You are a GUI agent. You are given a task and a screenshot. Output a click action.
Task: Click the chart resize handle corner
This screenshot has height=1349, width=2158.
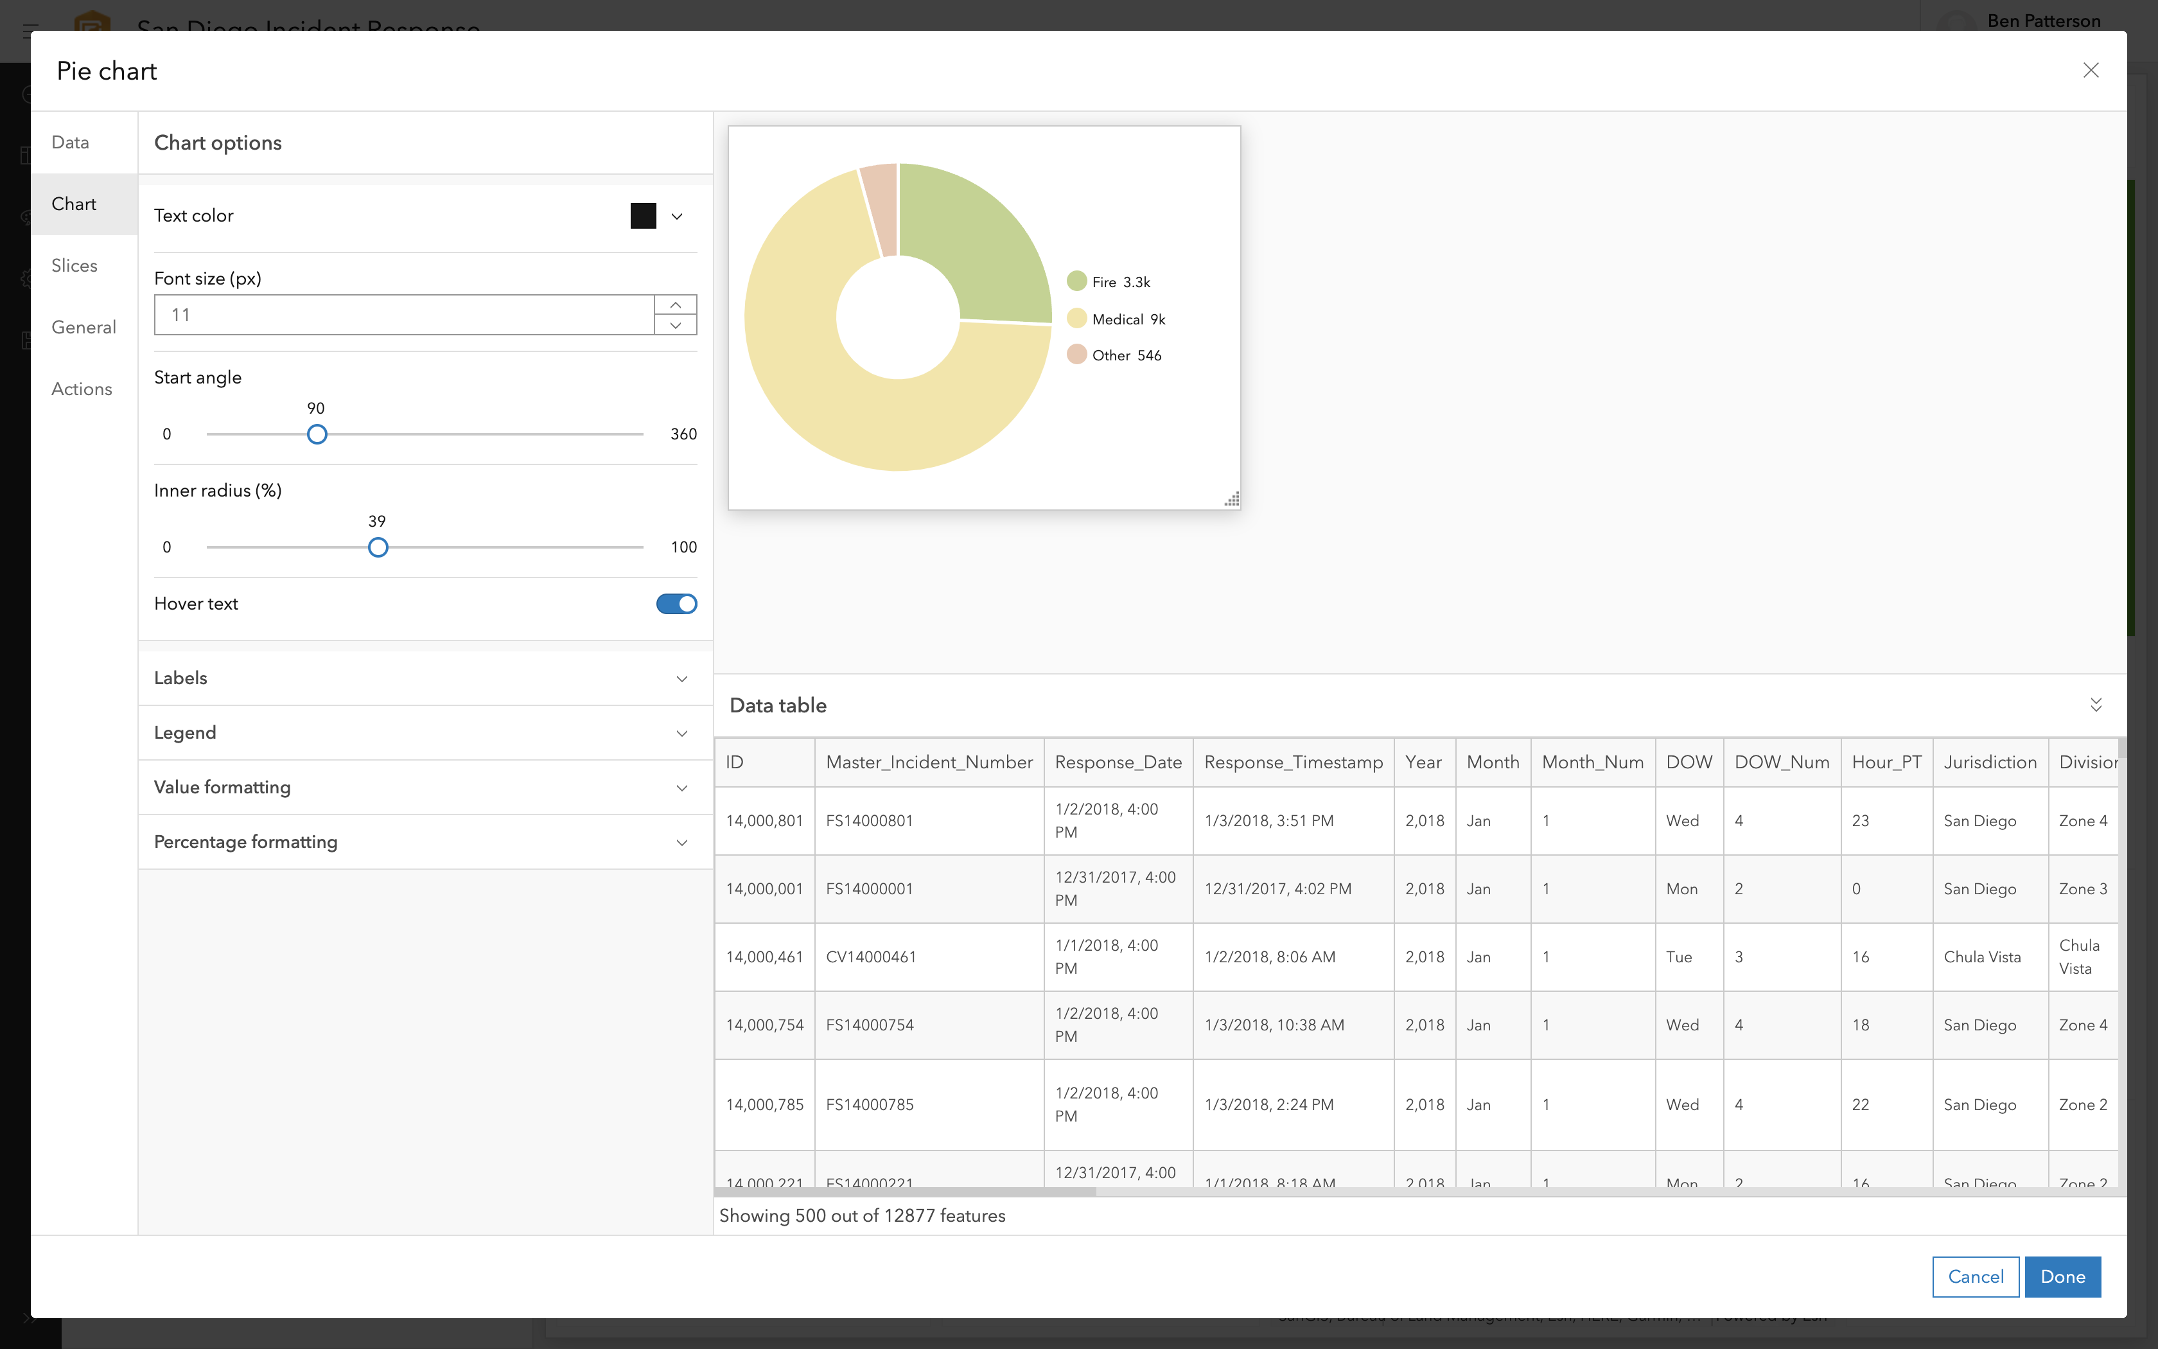1231,500
